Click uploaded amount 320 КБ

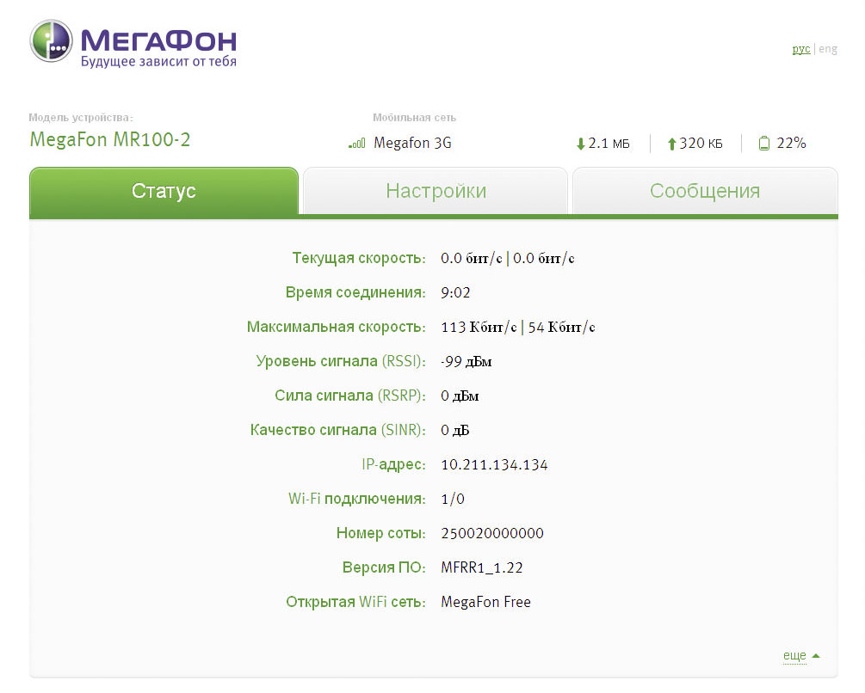click(701, 144)
